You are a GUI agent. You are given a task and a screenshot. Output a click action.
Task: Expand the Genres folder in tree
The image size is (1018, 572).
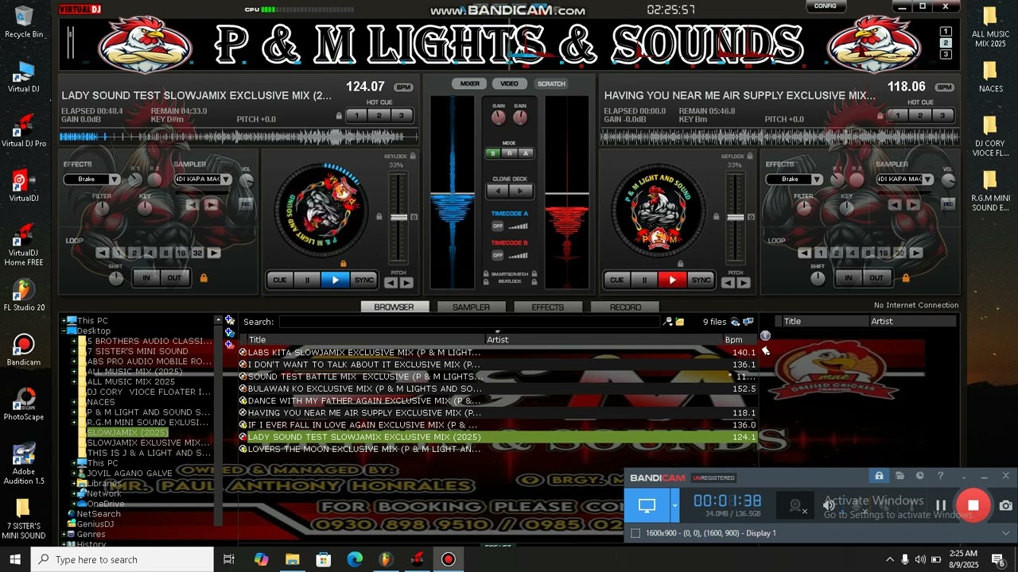click(x=64, y=535)
